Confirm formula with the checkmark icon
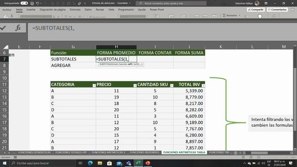Screen dimensions: 297x167 [3, 28]
